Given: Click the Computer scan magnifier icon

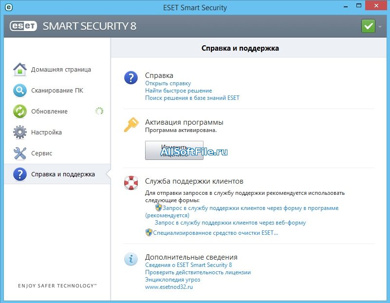Looking at the screenshot, I should pyautogui.click(x=19, y=91).
